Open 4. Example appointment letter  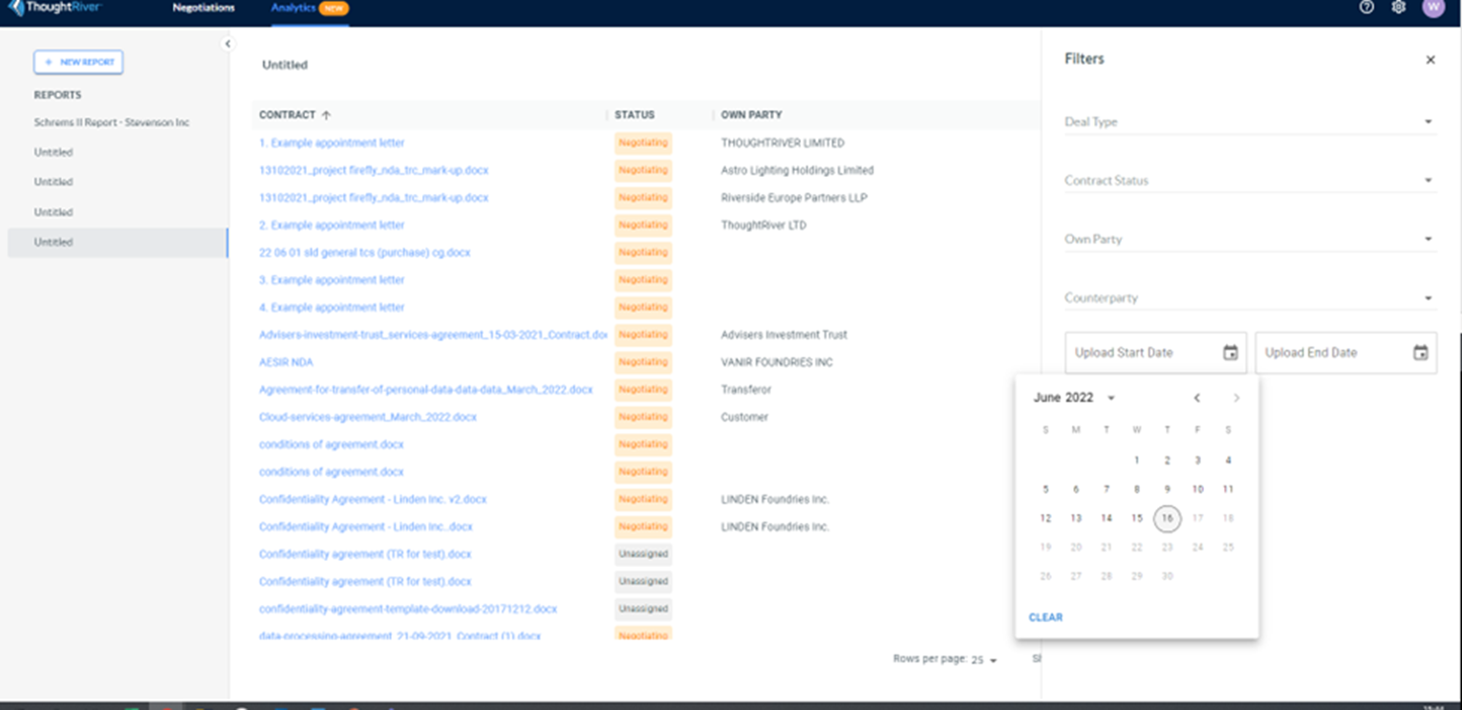pos(332,308)
